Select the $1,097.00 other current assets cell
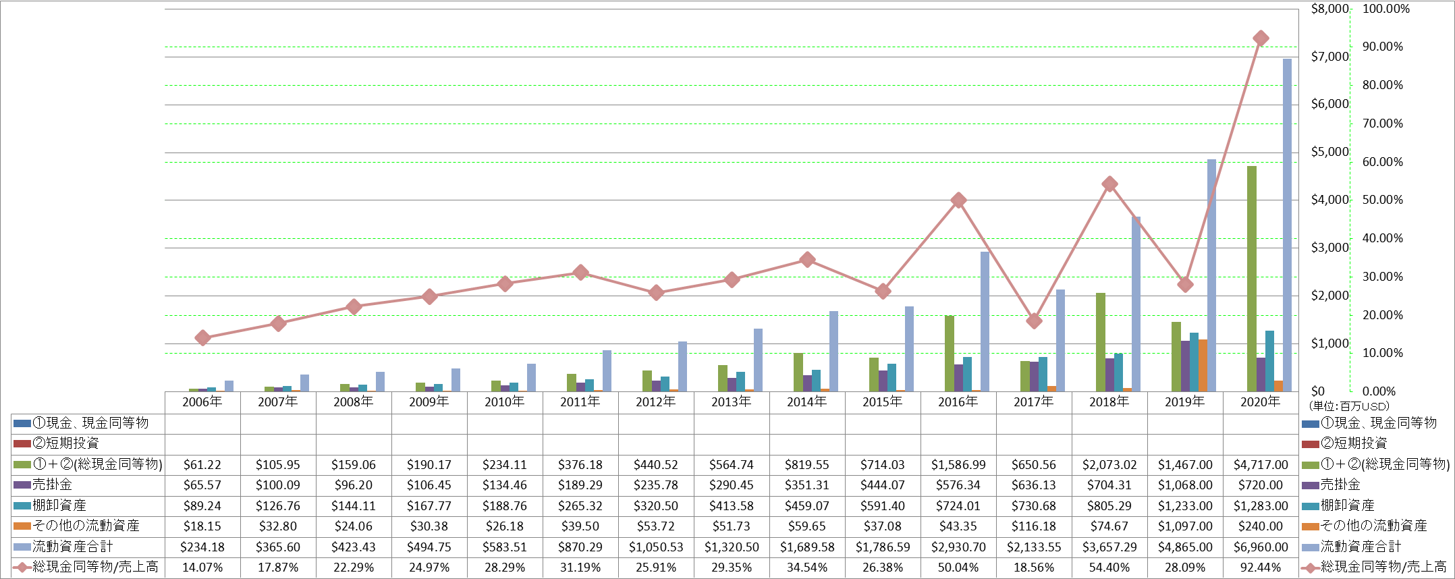1455x579 pixels. coord(1185,526)
